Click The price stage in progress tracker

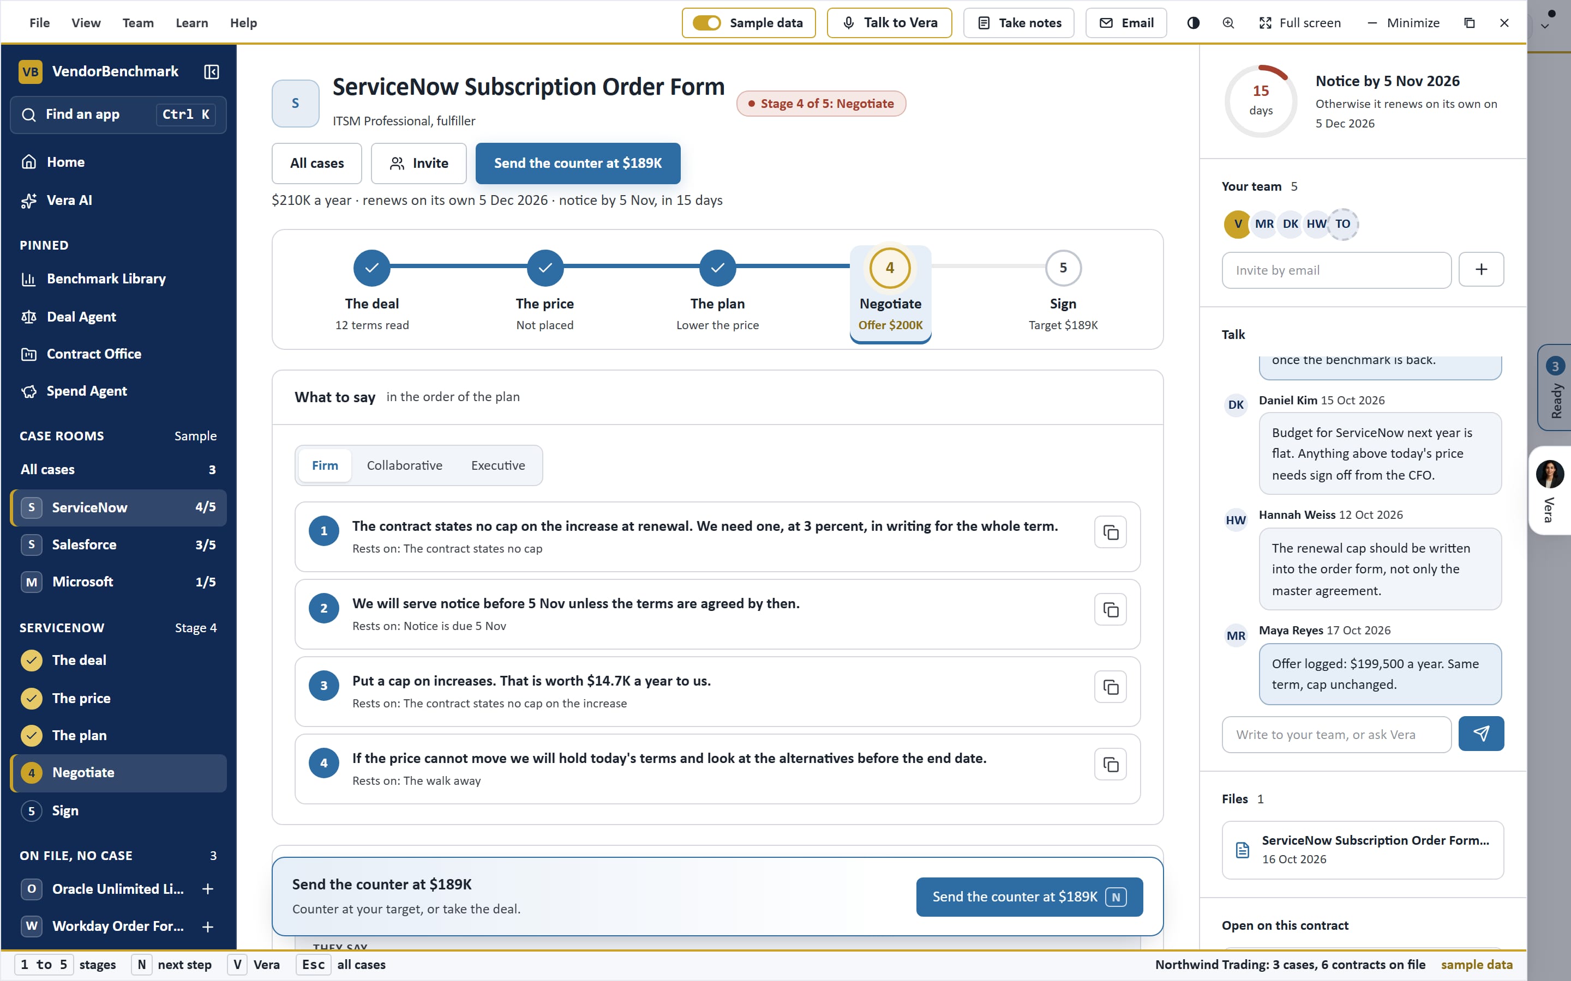point(544,290)
